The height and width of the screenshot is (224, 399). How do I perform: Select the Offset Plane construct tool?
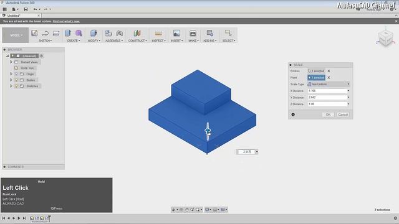pos(137,33)
